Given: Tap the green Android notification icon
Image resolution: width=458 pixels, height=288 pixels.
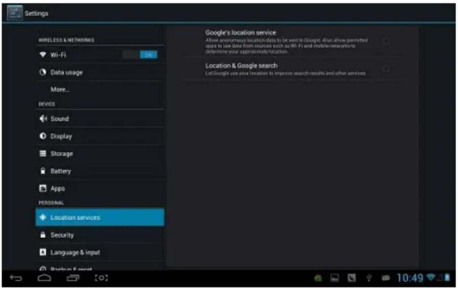Looking at the screenshot, I should pyautogui.click(x=319, y=279).
